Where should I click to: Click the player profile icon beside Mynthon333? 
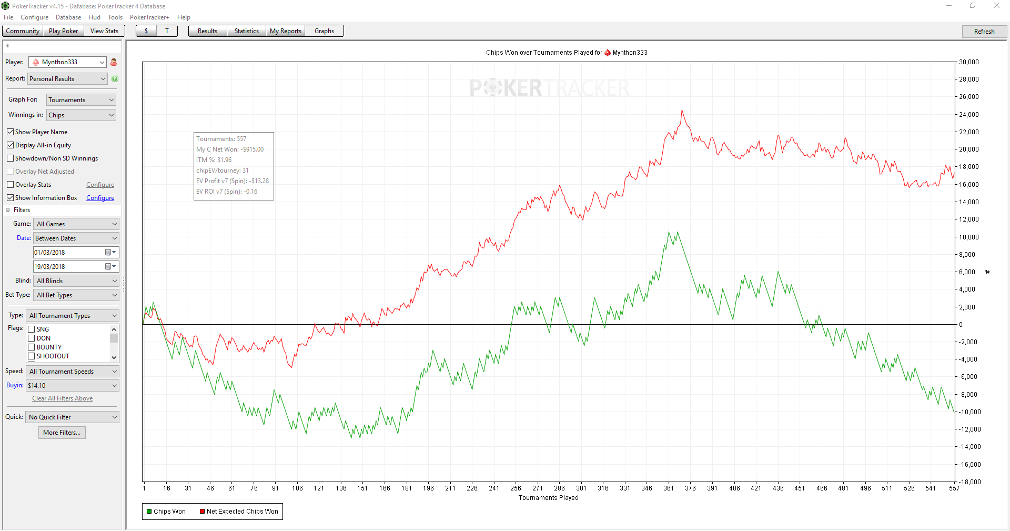click(x=114, y=62)
